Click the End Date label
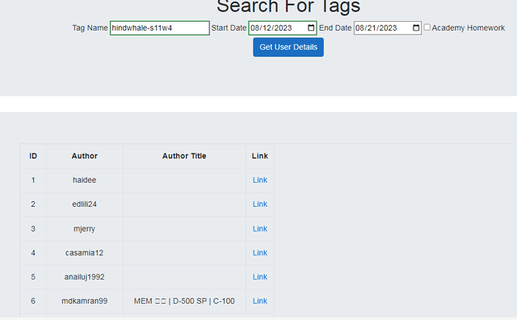Viewport: 517px width, 320px height. point(335,28)
